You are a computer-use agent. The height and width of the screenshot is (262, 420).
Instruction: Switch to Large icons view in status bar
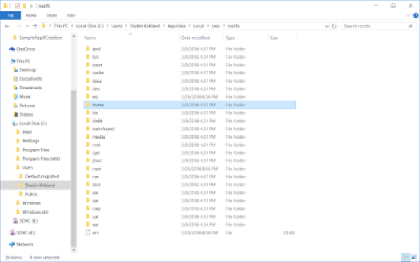(x=414, y=258)
